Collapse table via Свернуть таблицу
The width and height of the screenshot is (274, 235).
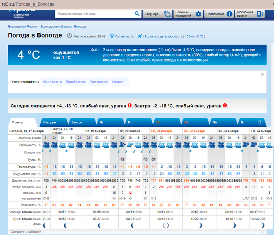[26, 232]
